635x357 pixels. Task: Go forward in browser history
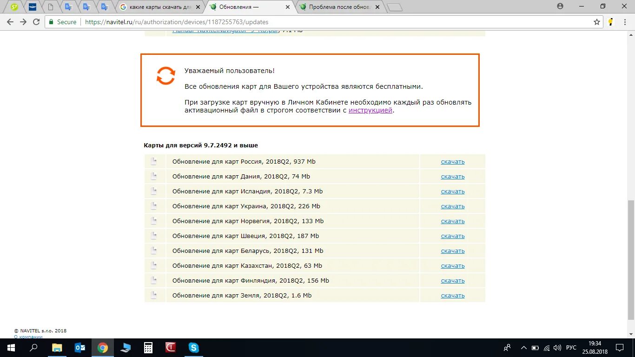(x=23, y=22)
